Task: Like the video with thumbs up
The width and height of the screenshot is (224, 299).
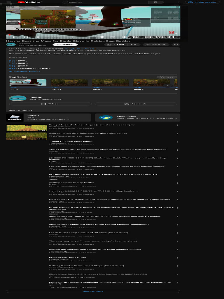Action: tap(118, 45)
